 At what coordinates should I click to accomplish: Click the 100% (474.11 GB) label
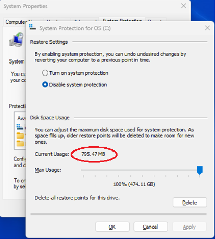134,184
